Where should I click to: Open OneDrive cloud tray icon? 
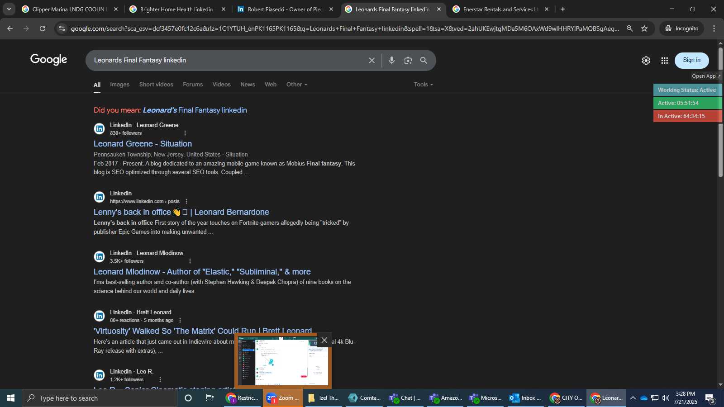tap(643, 398)
